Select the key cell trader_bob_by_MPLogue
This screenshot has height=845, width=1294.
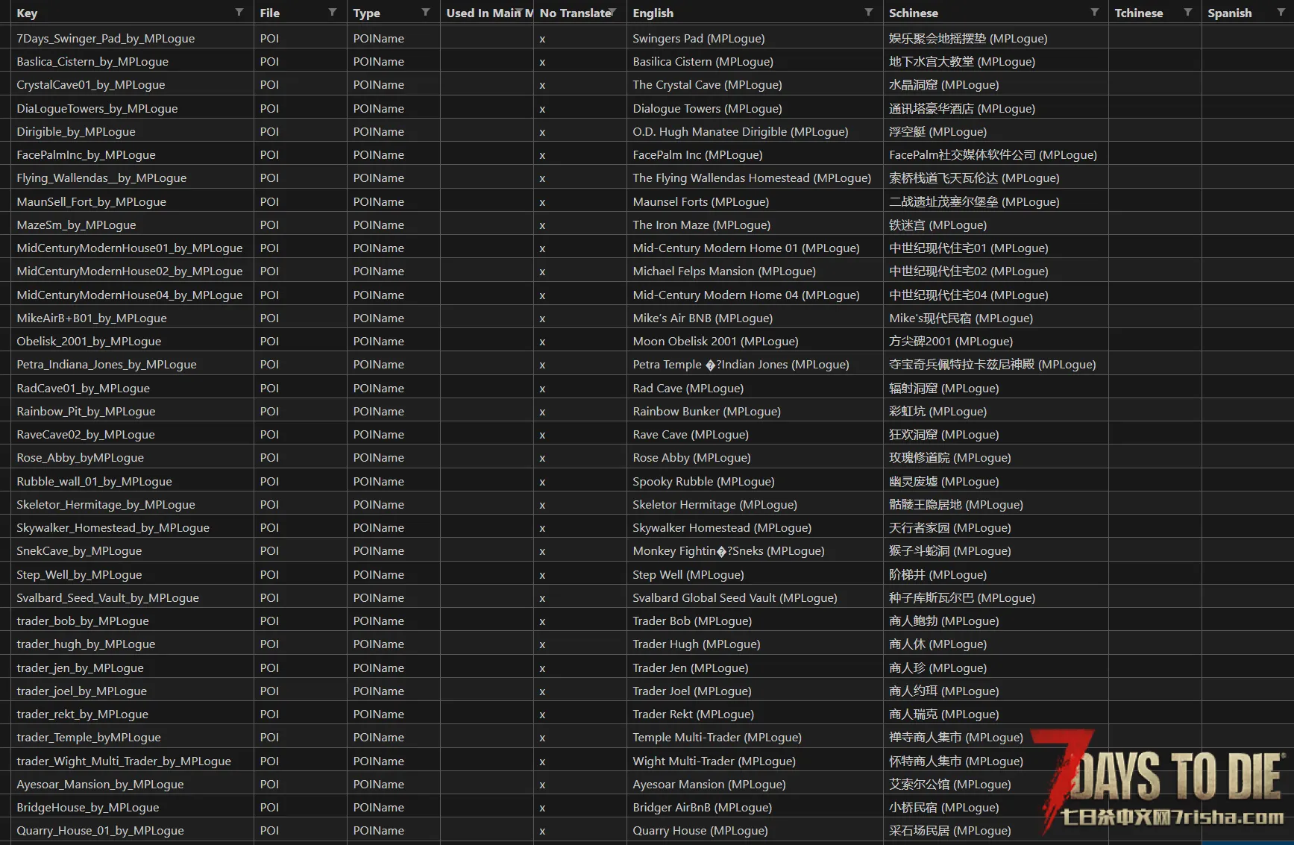(x=132, y=621)
